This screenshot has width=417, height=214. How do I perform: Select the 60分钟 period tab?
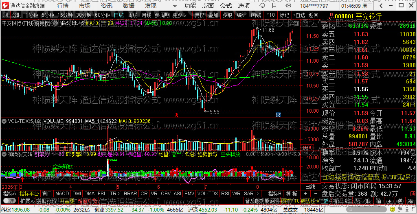[x=102, y=15]
